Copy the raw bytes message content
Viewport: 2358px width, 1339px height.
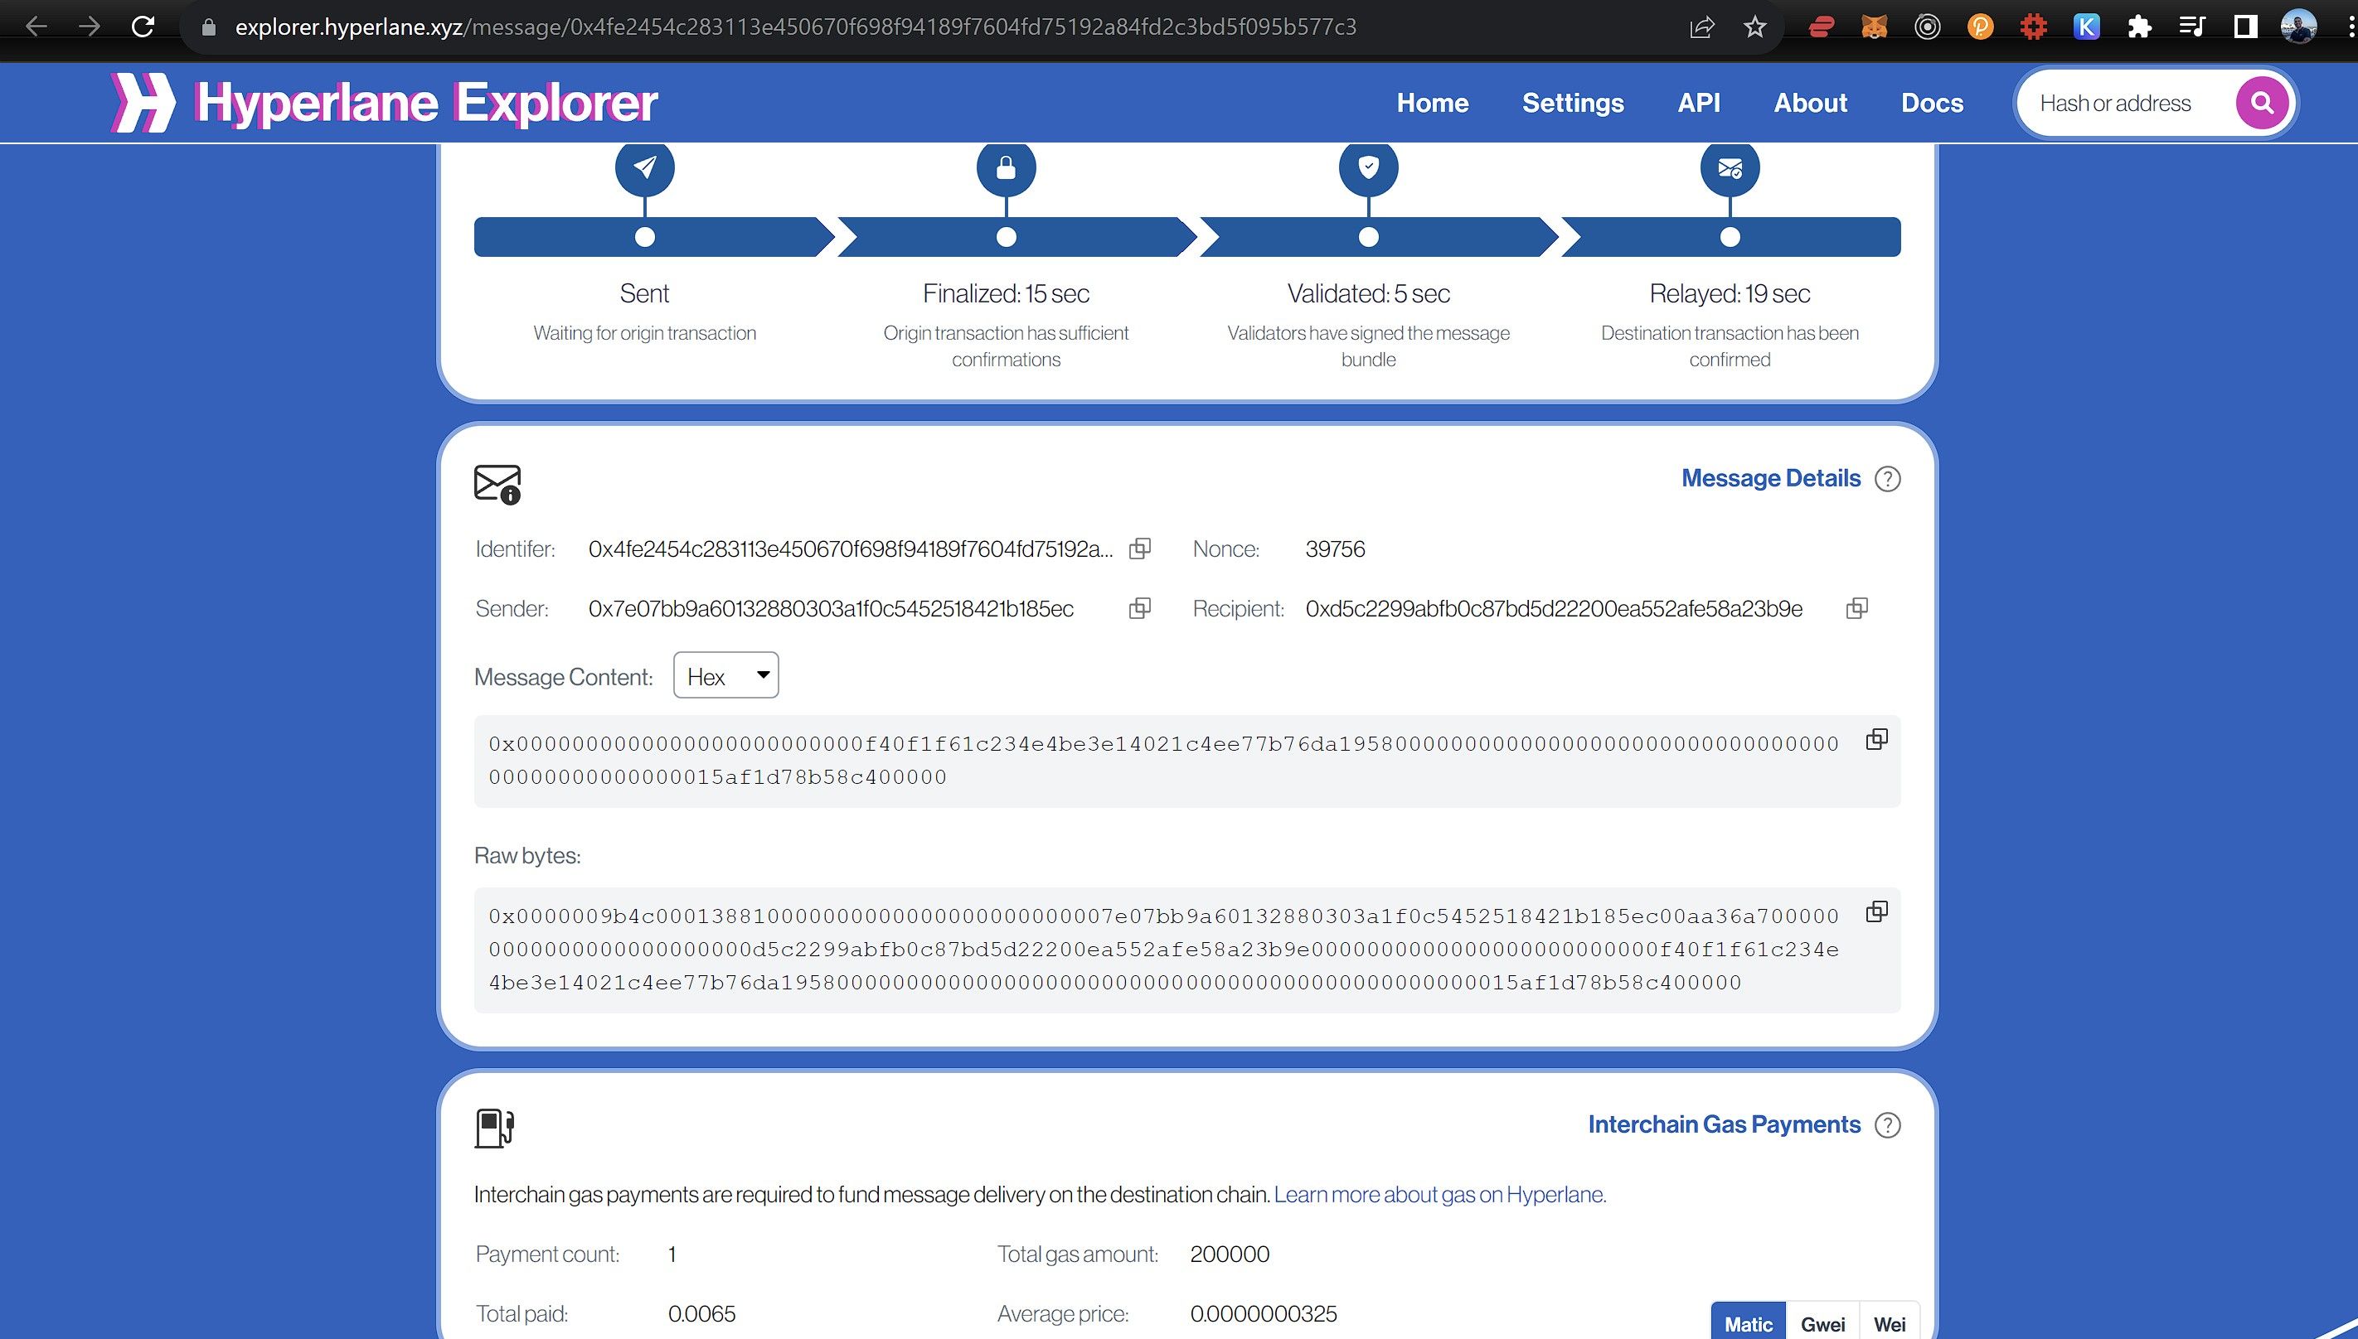[1875, 911]
